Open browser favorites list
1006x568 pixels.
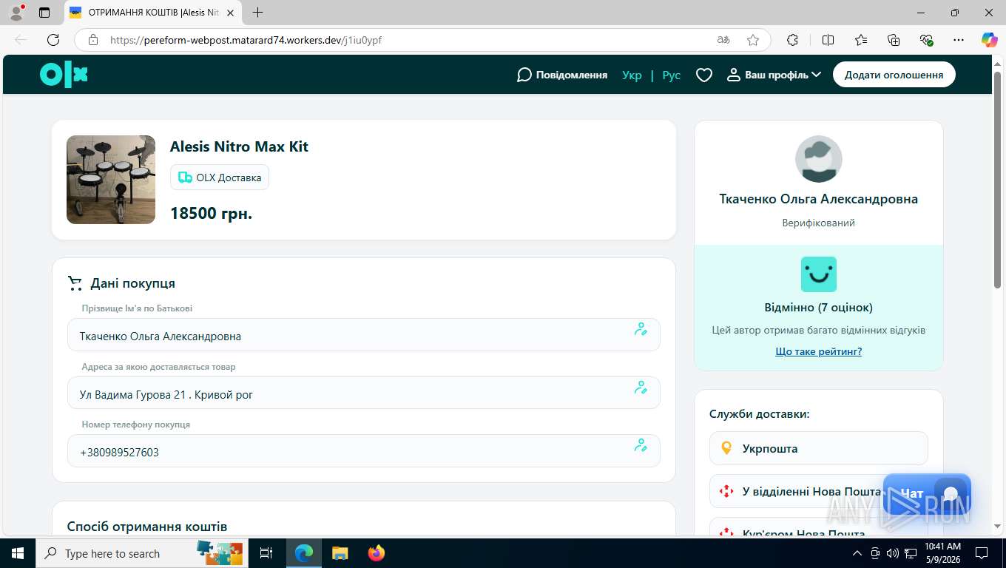861,40
